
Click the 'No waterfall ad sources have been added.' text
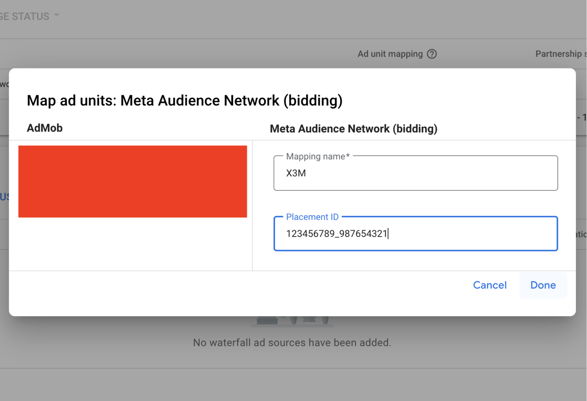coord(292,343)
